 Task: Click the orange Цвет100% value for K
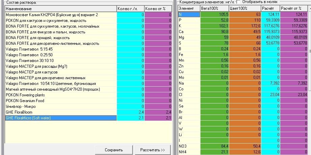click(245, 26)
